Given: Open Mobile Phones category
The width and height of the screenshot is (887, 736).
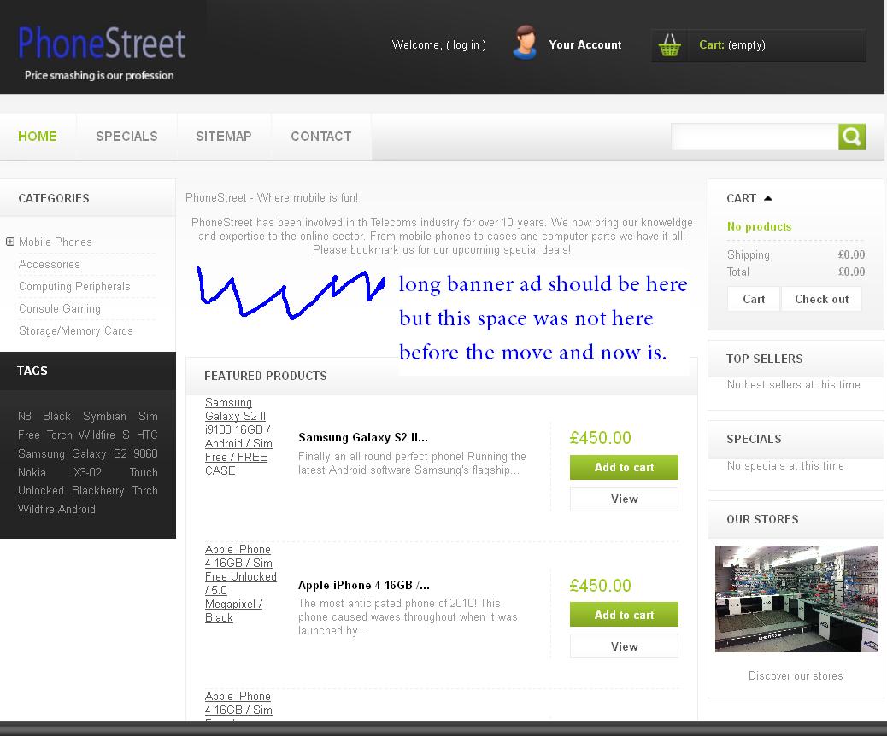Looking at the screenshot, I should pos(55,242).
